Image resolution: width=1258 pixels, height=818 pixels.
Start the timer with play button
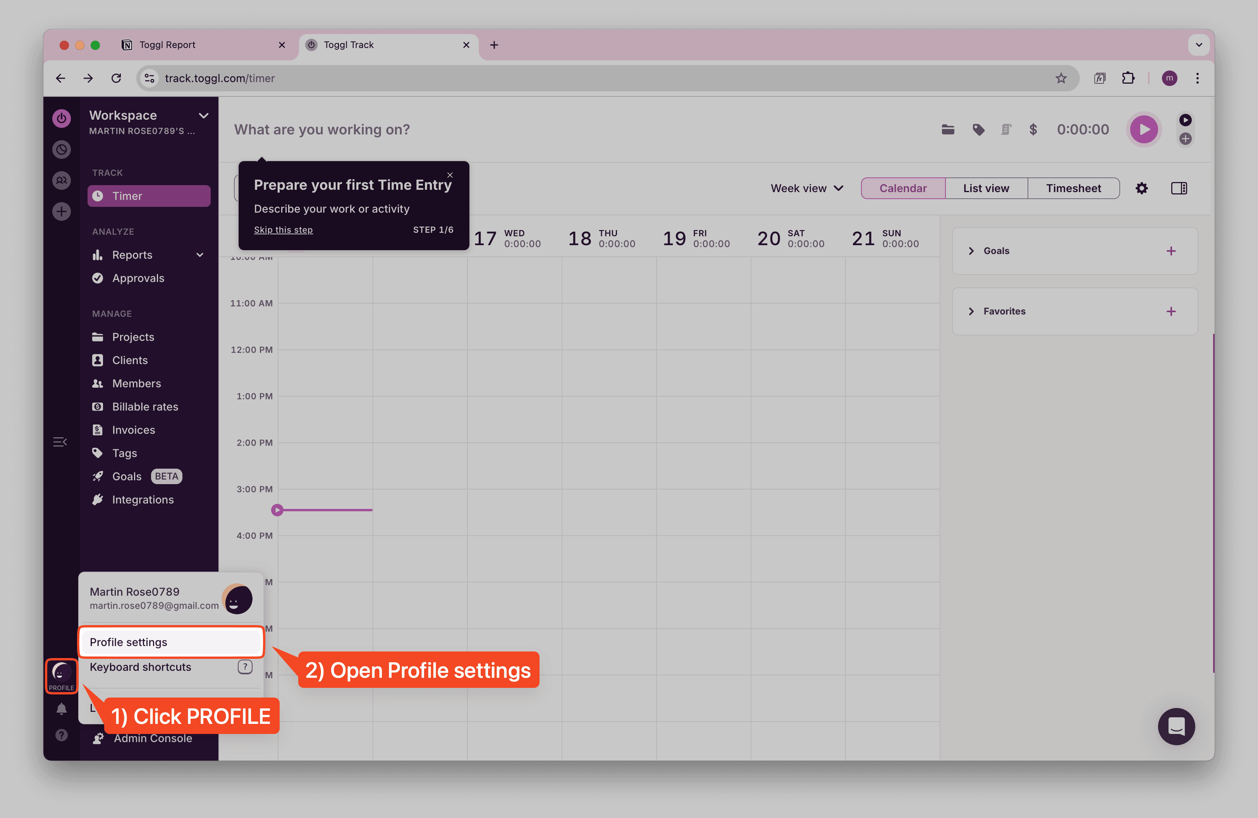coord(1143,129)
